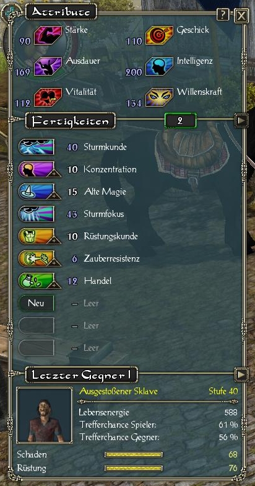Select the second empty Leer skill slot
Viewport: 255px width, 486px height.
(36, 325)
